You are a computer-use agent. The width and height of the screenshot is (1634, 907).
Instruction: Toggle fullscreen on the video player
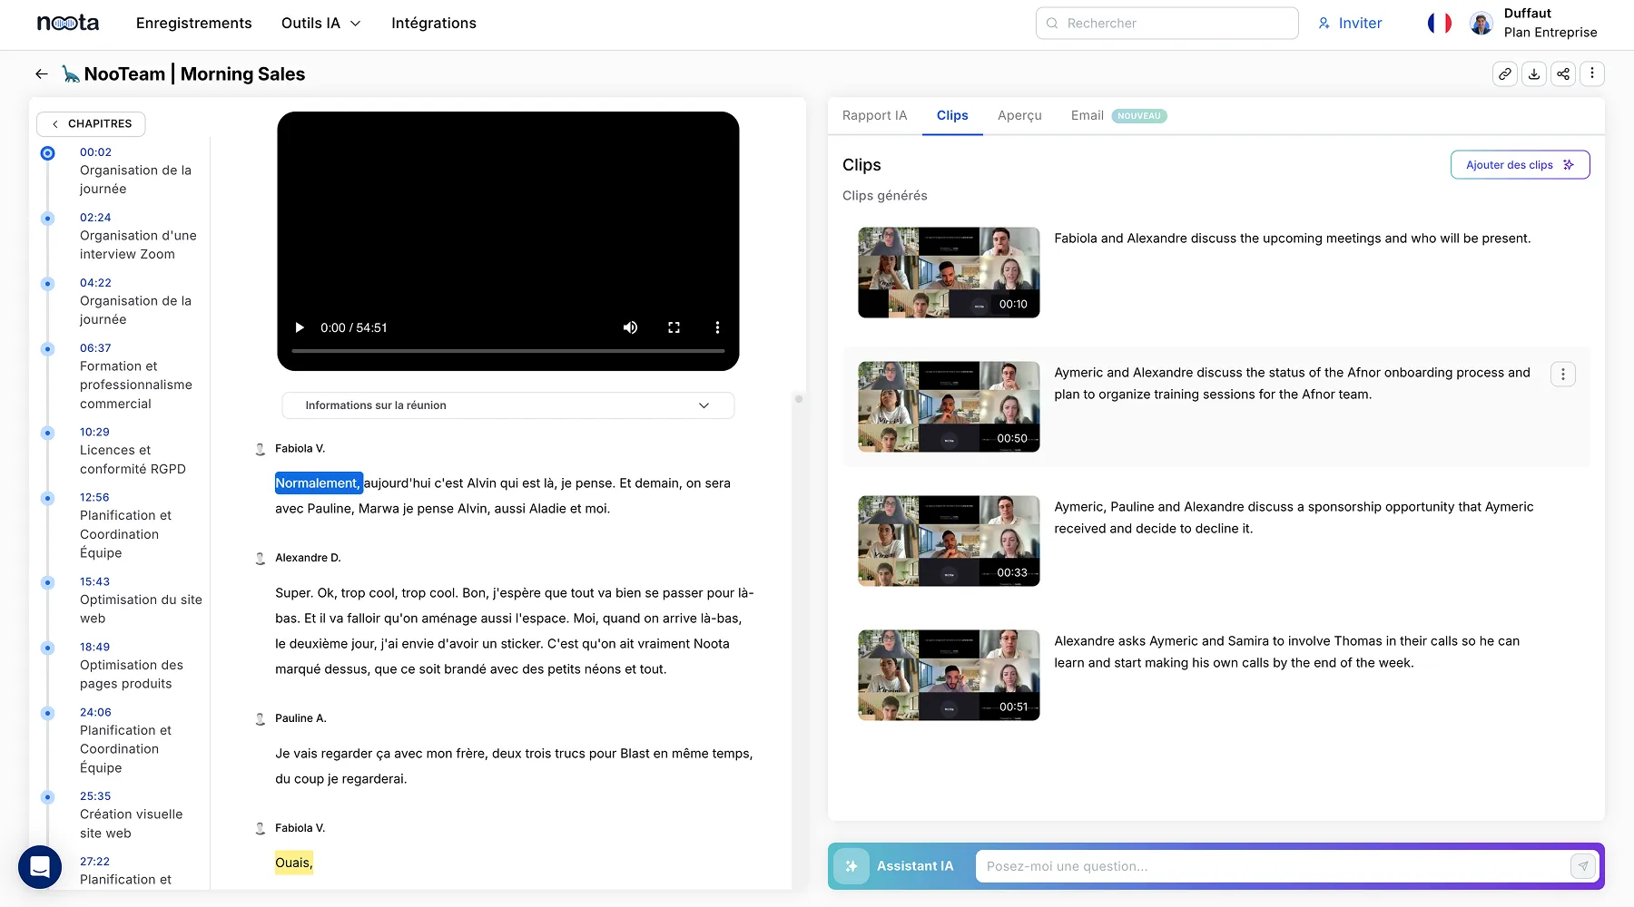(674, 327)
